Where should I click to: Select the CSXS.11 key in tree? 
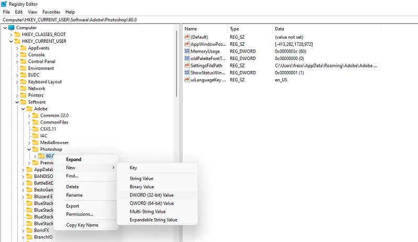coord(48,129)
